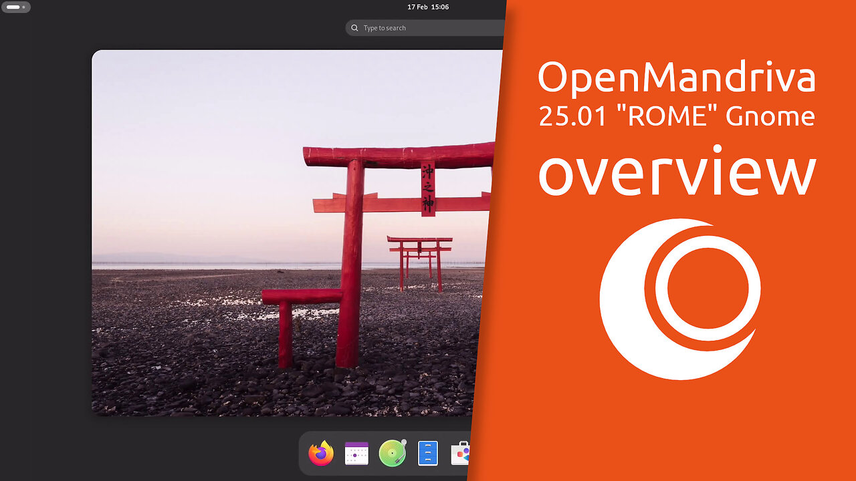Open the green turntable music player icon

tap(392, 453)
